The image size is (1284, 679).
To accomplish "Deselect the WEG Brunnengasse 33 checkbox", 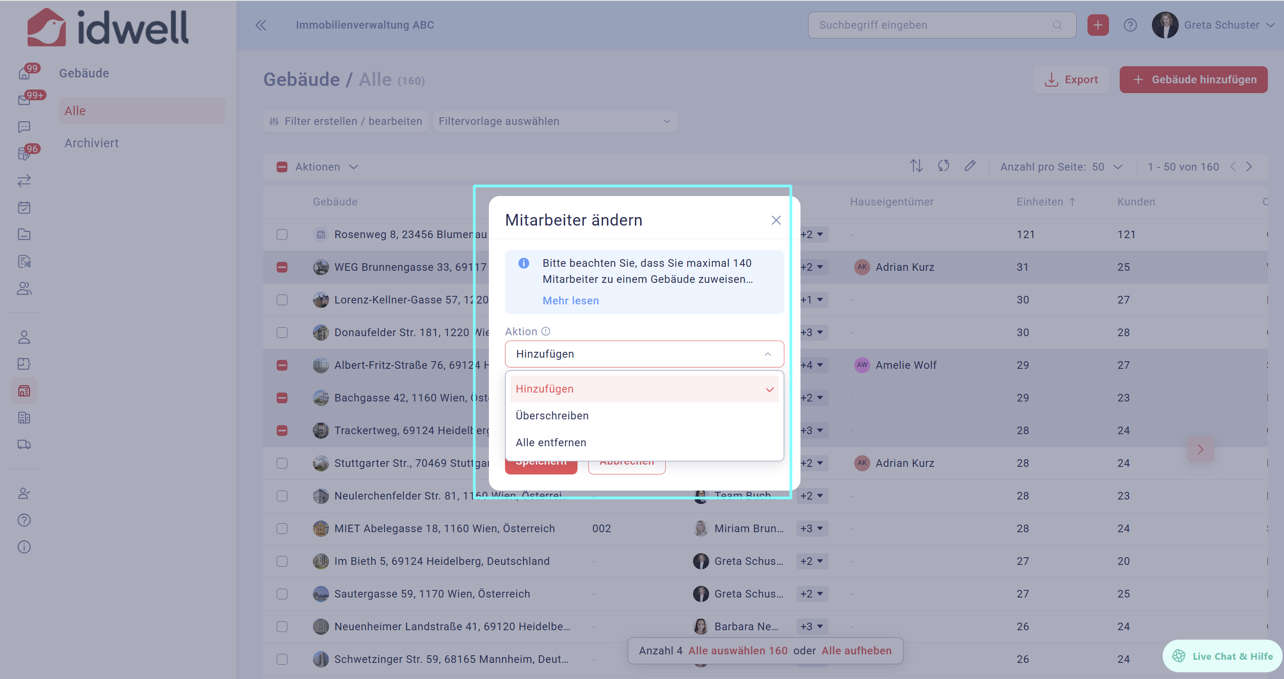I will tap(282, 268).
